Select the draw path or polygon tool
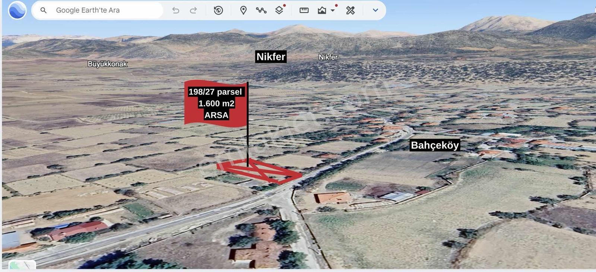Viewport: 596px width, 272px height. coord(261,10)
